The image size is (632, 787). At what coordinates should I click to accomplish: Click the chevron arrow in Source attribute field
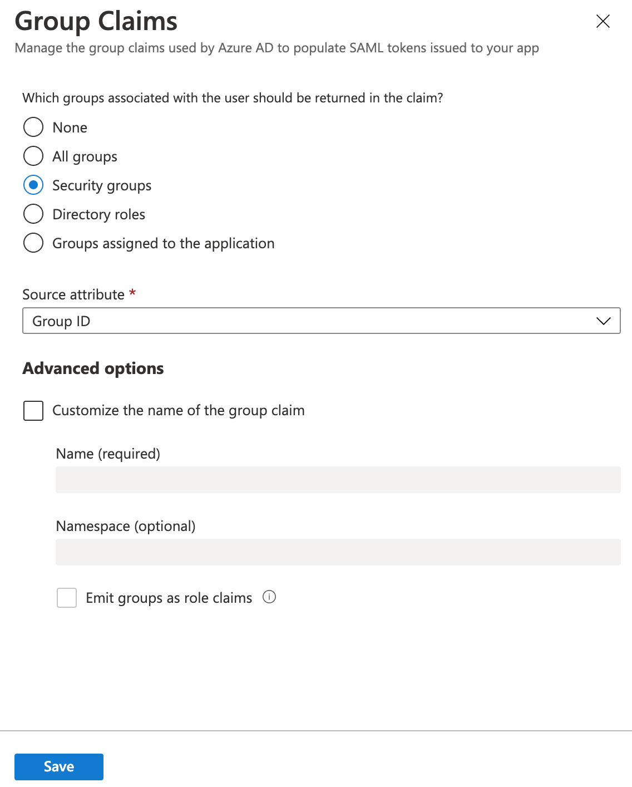[x=603, y=321]
